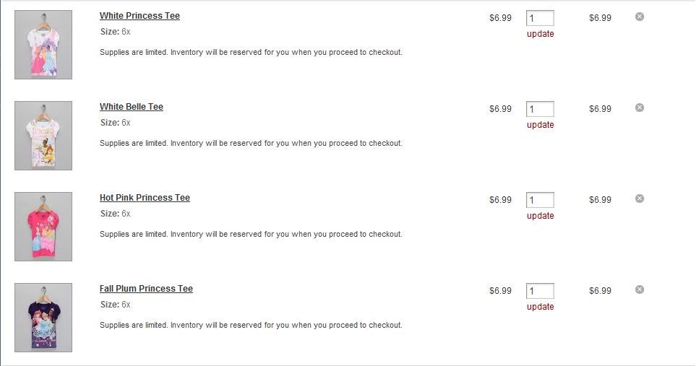Click the Fall Plum Princess Tee thumbnail

pyautogui.click(x=43, y=317)
